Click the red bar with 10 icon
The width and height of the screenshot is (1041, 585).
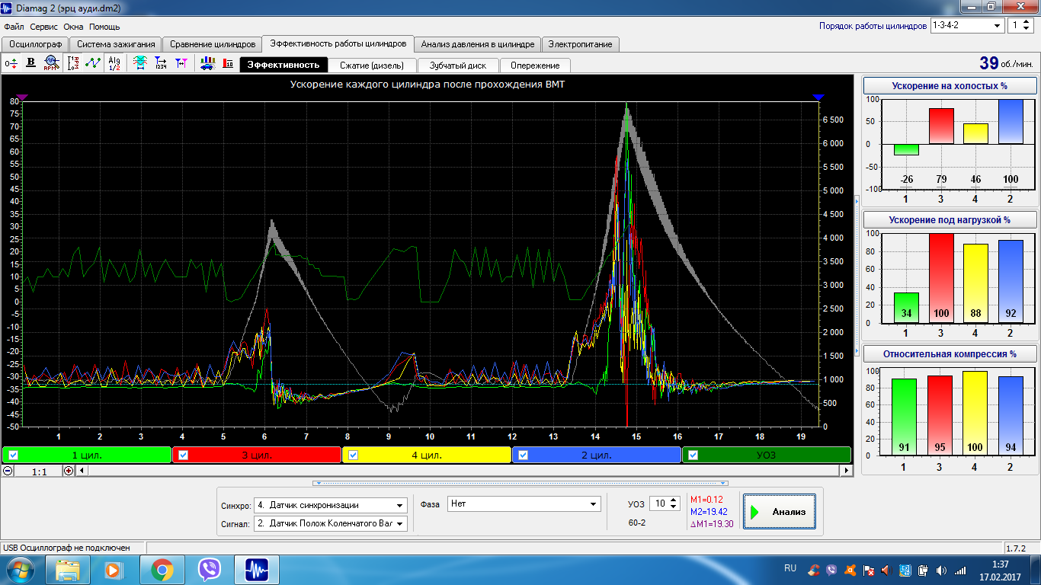click(x=228, y=63)
